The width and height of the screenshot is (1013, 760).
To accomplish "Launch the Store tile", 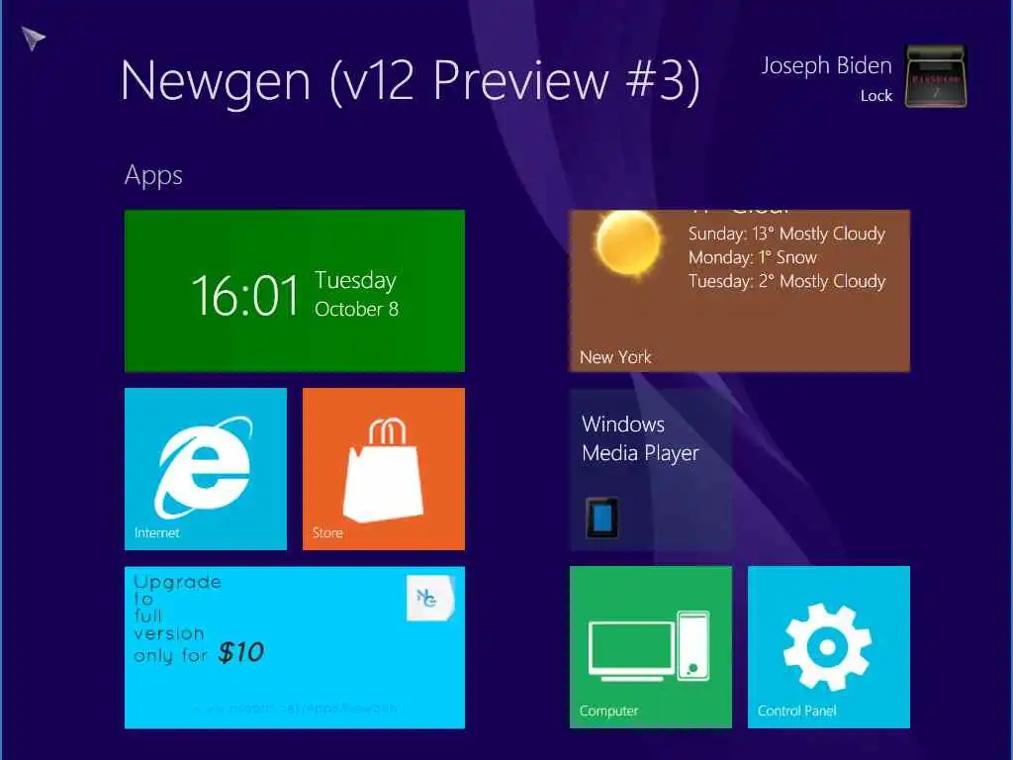I will click(384, 469).
